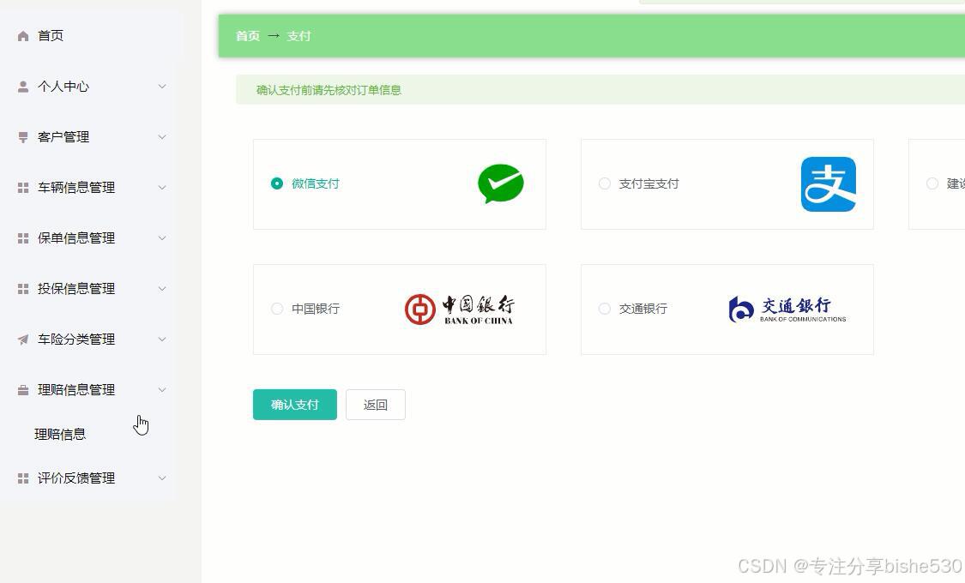Image resolution: width=965 pixels, height=583 pixels.
Task: Click the briefcase icon beside 理赔信息管理
Action: [23, 390]
